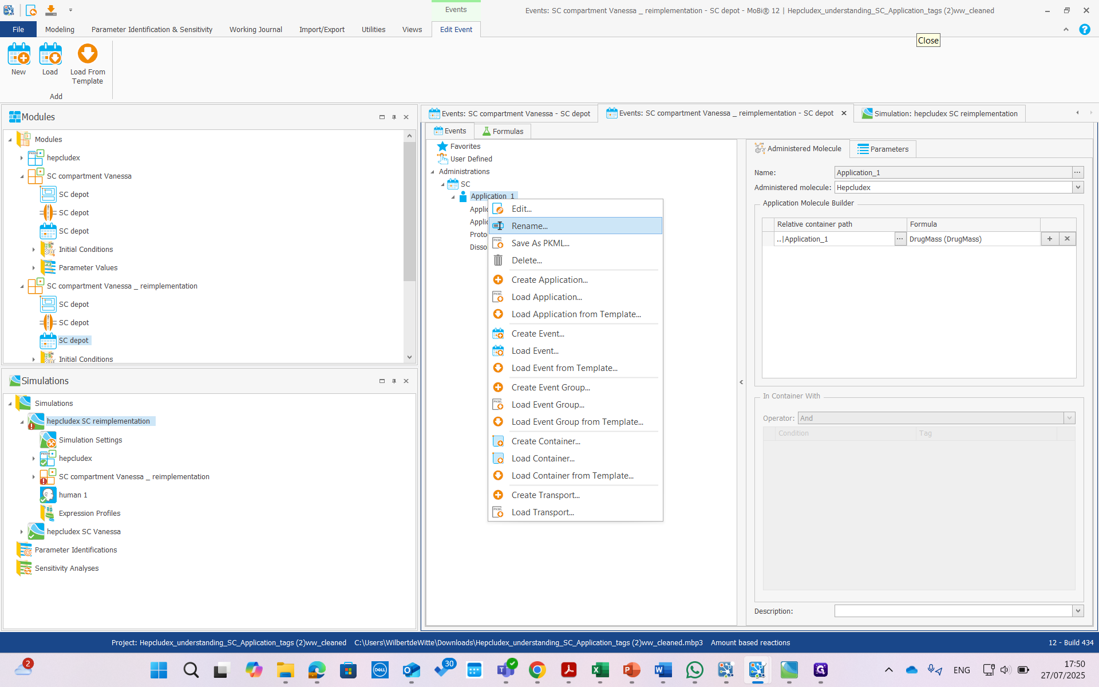Open Excel from the Windows taskbar
Image resolution: width=1099 pixels, height=687 pixels.
[600, 670]
